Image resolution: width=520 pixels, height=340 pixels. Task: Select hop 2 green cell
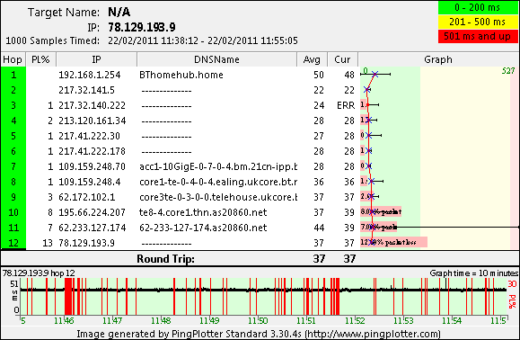(13, 90)
